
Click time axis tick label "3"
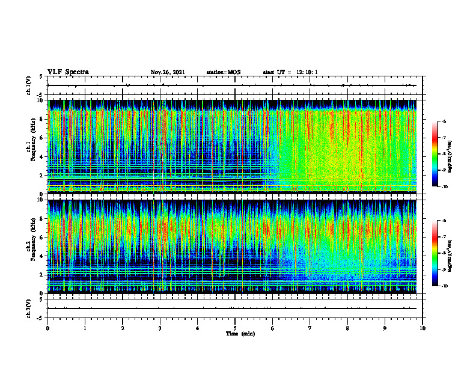[160, 328]
